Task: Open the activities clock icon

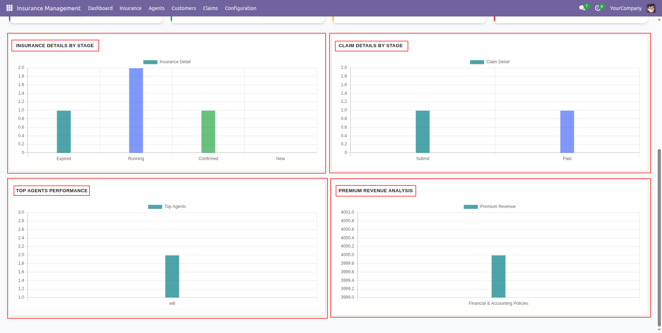Action: (598, 8)
